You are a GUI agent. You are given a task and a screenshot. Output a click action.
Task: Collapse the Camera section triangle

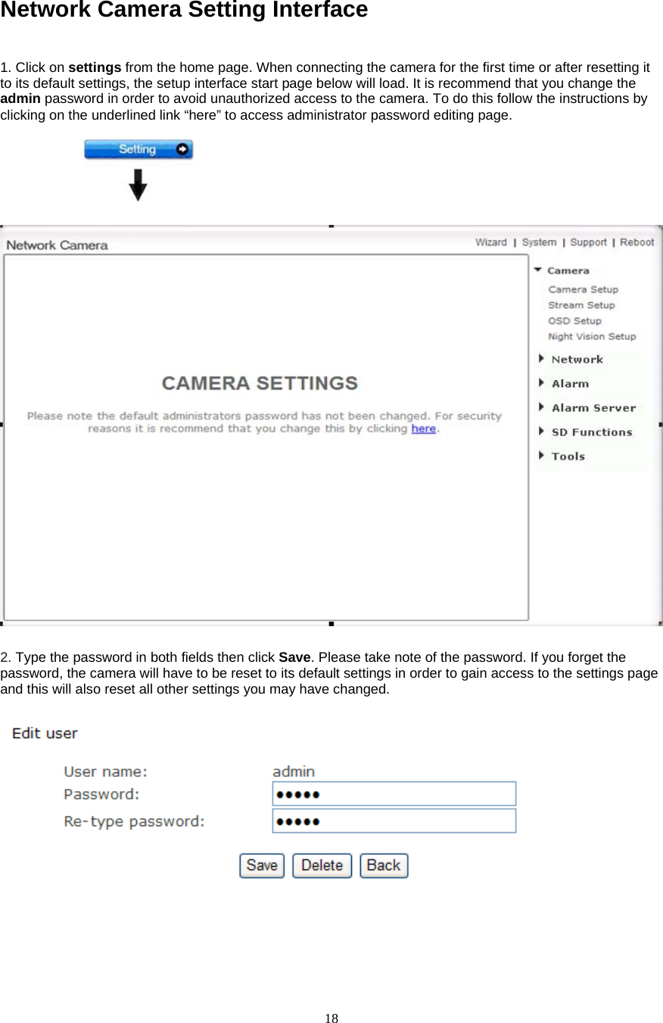point(539,270)
